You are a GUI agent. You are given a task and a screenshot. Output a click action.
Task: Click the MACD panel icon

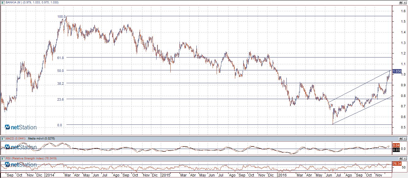click(x=3, y=139)
